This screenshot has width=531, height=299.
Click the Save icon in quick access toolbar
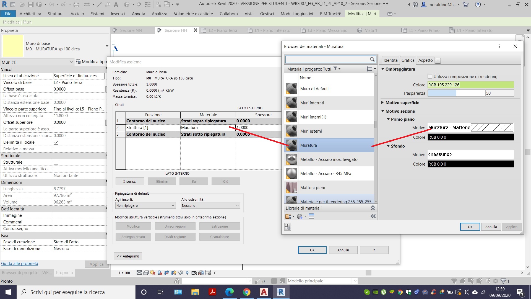pyautogui.click(x=31, y=4)
